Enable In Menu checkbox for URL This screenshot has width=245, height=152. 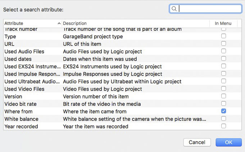click(223, 43)
